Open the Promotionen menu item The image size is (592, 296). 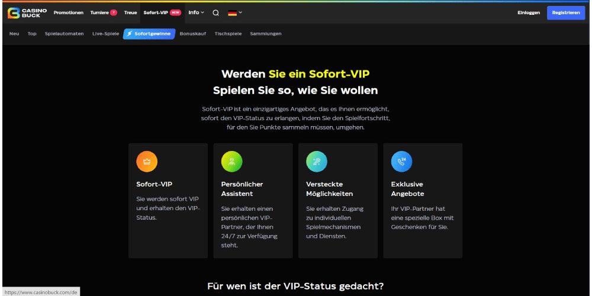[68, 12]
